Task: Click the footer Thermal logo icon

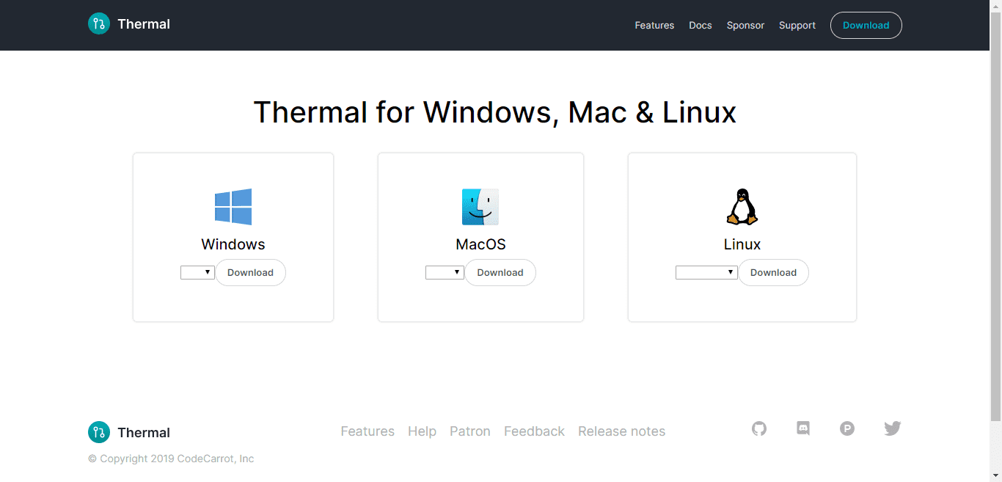Action: [x=99, y=433]
